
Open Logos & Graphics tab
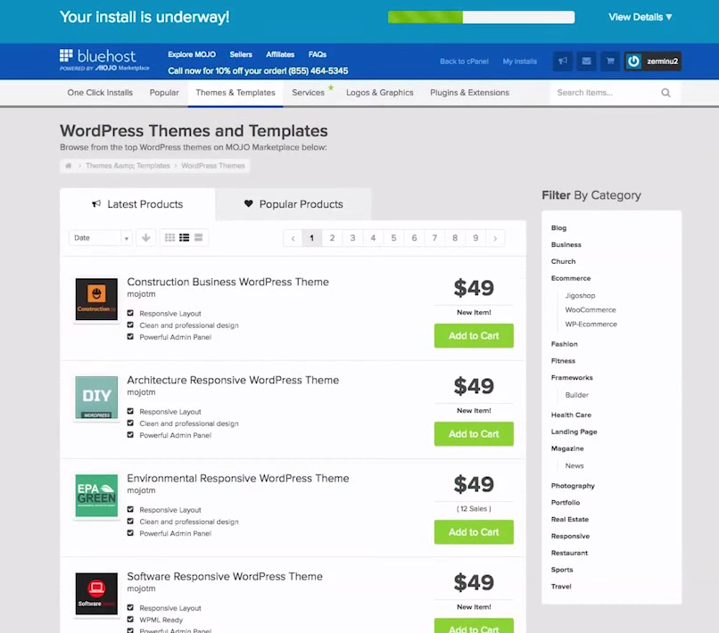tap(380, 93)
